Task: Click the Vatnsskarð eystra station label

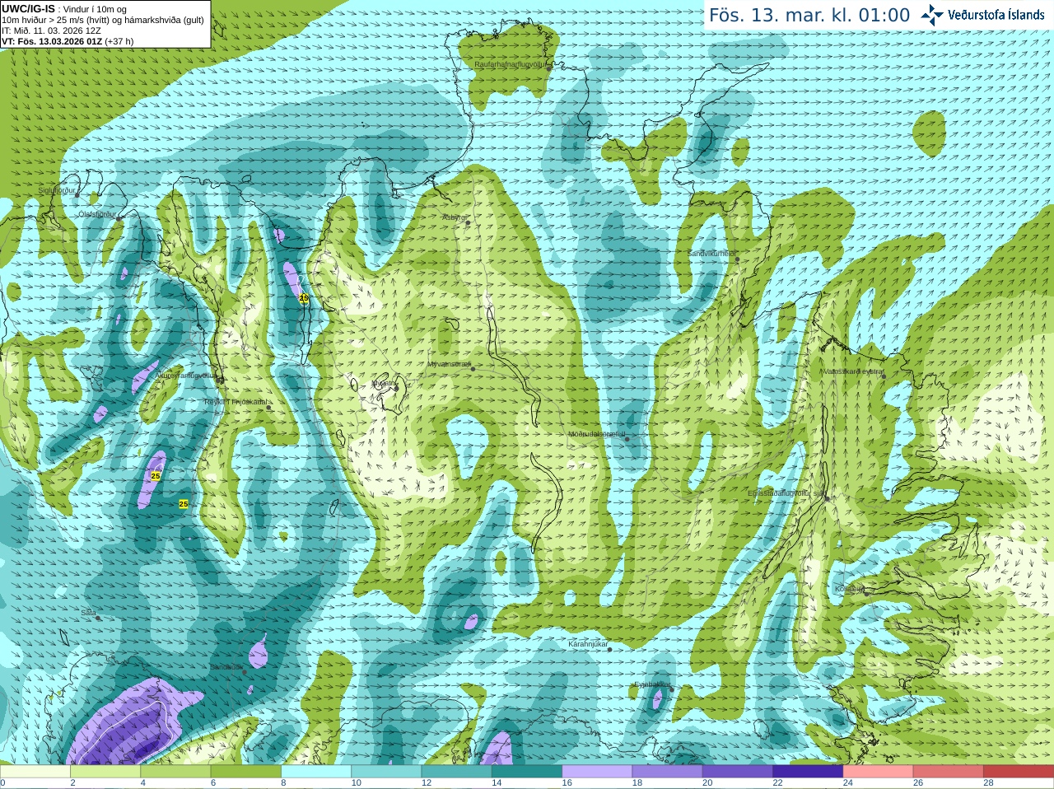Action: 853,371
